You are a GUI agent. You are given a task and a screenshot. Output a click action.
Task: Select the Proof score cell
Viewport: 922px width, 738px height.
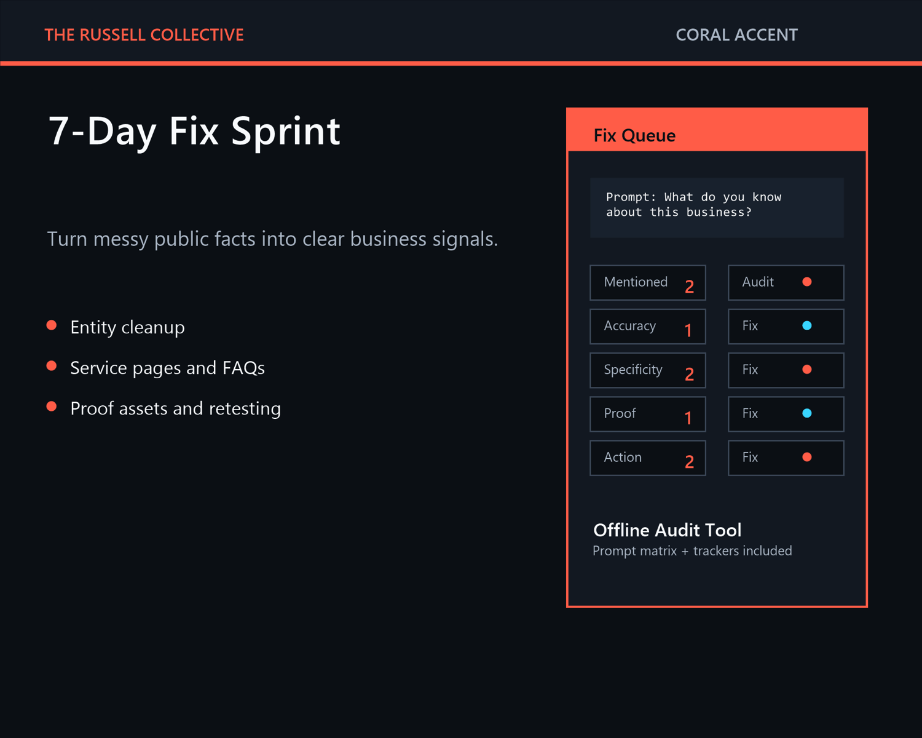point(648,414)
